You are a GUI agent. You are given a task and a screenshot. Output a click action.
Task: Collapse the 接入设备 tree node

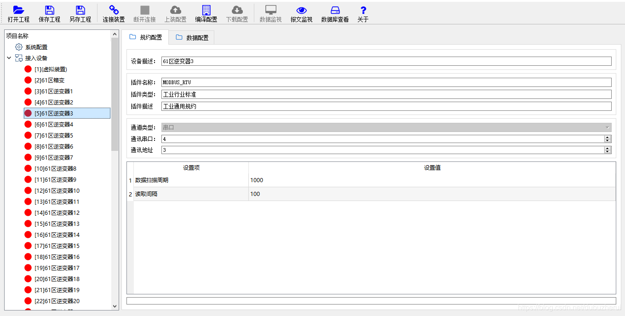(x=9, y=58)
